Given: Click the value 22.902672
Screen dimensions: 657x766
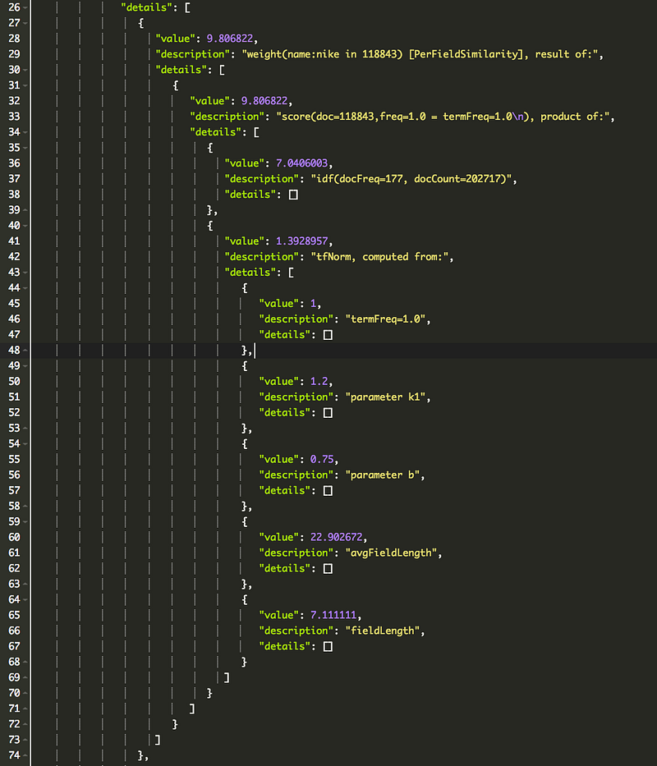Looking at the screenshot, I should coord(337,538).
